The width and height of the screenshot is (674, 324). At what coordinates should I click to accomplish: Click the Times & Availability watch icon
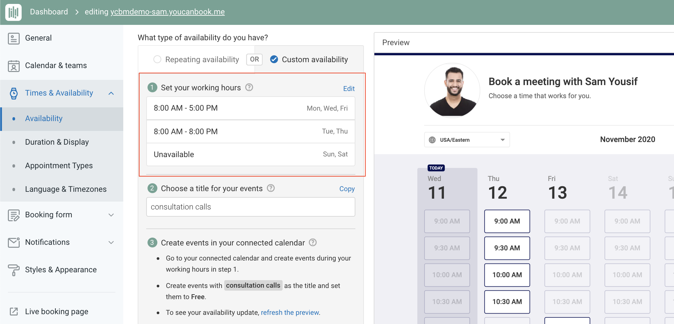13,93
